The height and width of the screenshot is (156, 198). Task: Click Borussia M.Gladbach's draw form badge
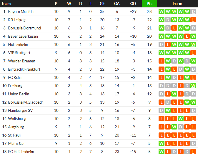tap(168, 102)
